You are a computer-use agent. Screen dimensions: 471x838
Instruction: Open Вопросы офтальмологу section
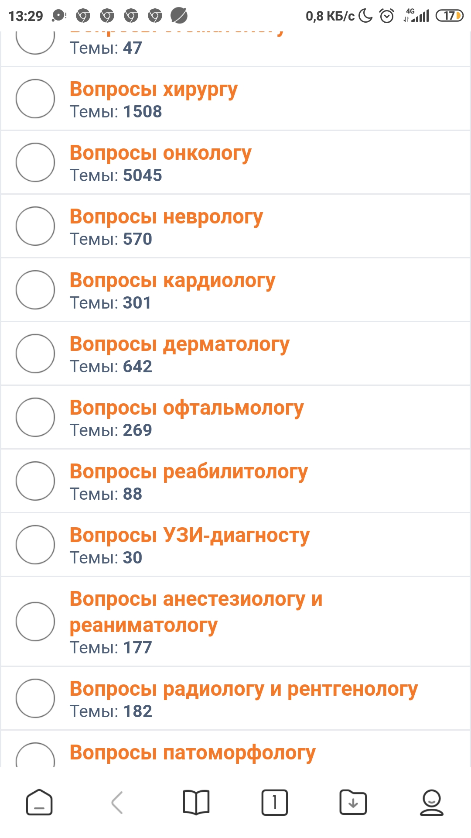coord(187,408)
